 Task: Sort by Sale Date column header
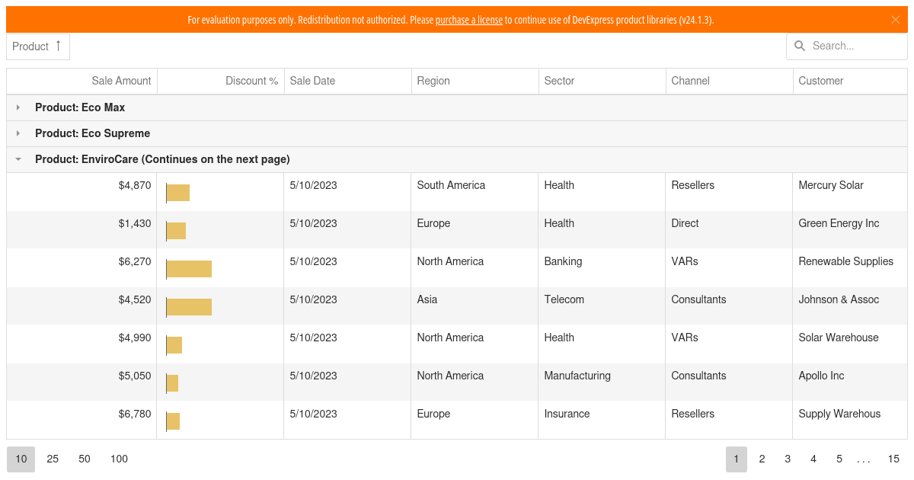click(348, 81)
